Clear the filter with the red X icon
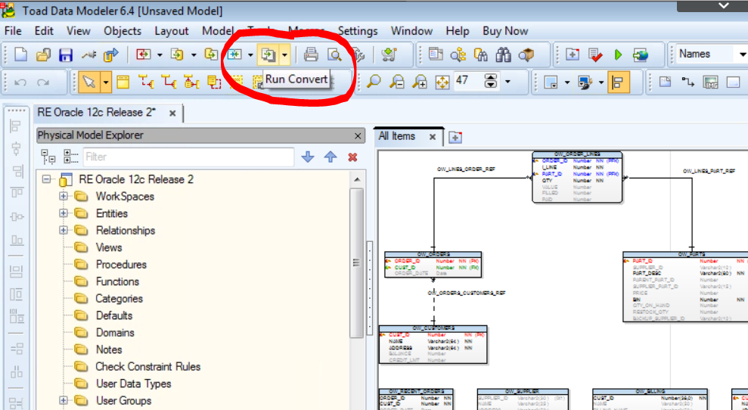This screenshot has width=748, height=410. pyautogui.click(x=352, y=157)
